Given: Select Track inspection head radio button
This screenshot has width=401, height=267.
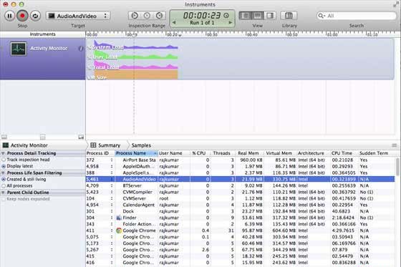Looking at the screenshot, I should 4,160.
